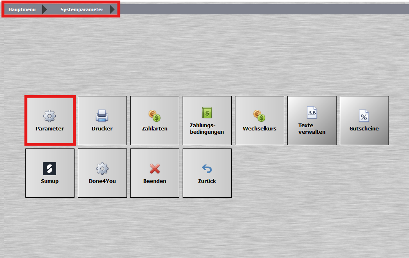Click the coins icon on Zahlarten tile
Image resolution: width=409 pixels, height=258 pixels.
coord(154,116)
